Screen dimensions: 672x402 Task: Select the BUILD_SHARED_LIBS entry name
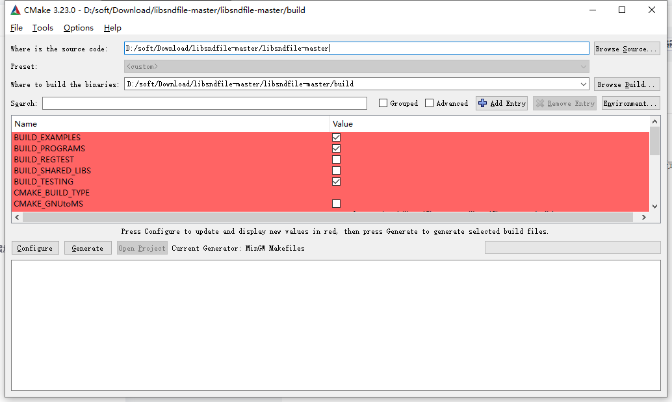click(x=52, y=171)
